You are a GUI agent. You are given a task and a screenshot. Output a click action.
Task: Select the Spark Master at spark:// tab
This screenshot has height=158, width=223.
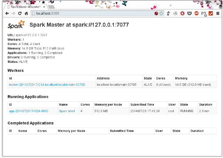click(x=26, y=7)
